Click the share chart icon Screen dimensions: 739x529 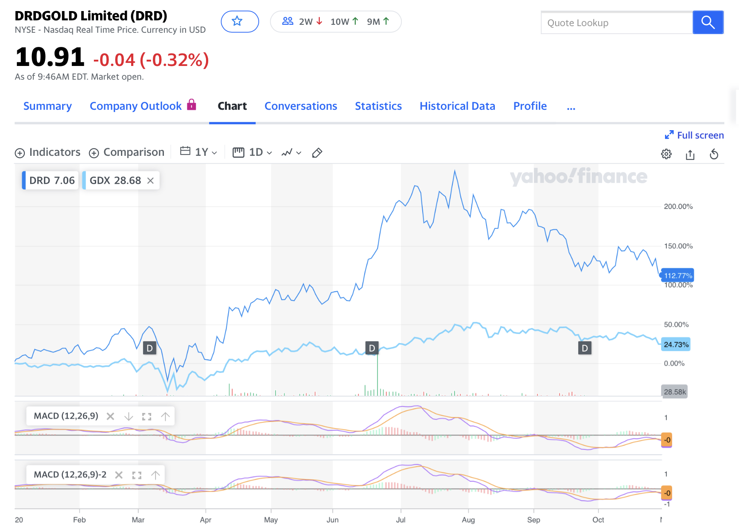pos(690,154)
